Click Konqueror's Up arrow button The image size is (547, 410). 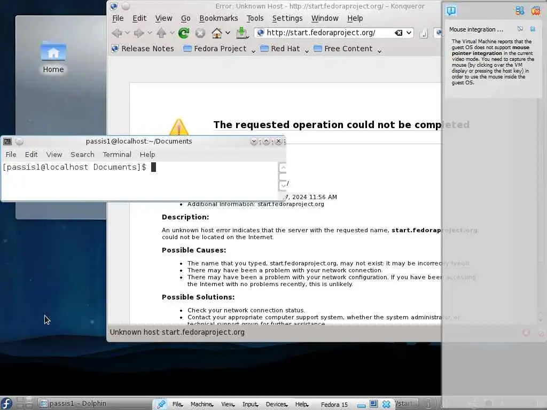click(161, 33)
